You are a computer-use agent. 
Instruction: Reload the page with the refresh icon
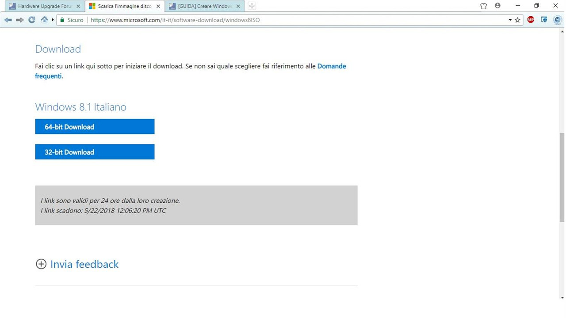click(31, 19)
